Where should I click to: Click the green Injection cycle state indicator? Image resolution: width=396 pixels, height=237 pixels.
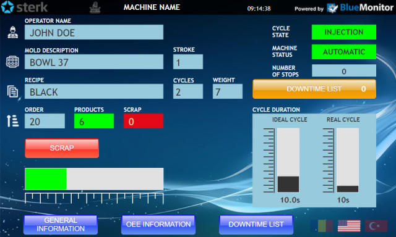click(344, 32)
